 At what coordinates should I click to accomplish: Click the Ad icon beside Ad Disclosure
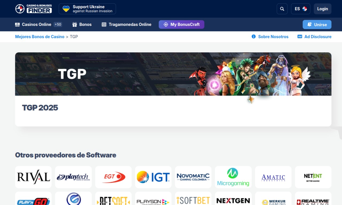coord(300,37)
